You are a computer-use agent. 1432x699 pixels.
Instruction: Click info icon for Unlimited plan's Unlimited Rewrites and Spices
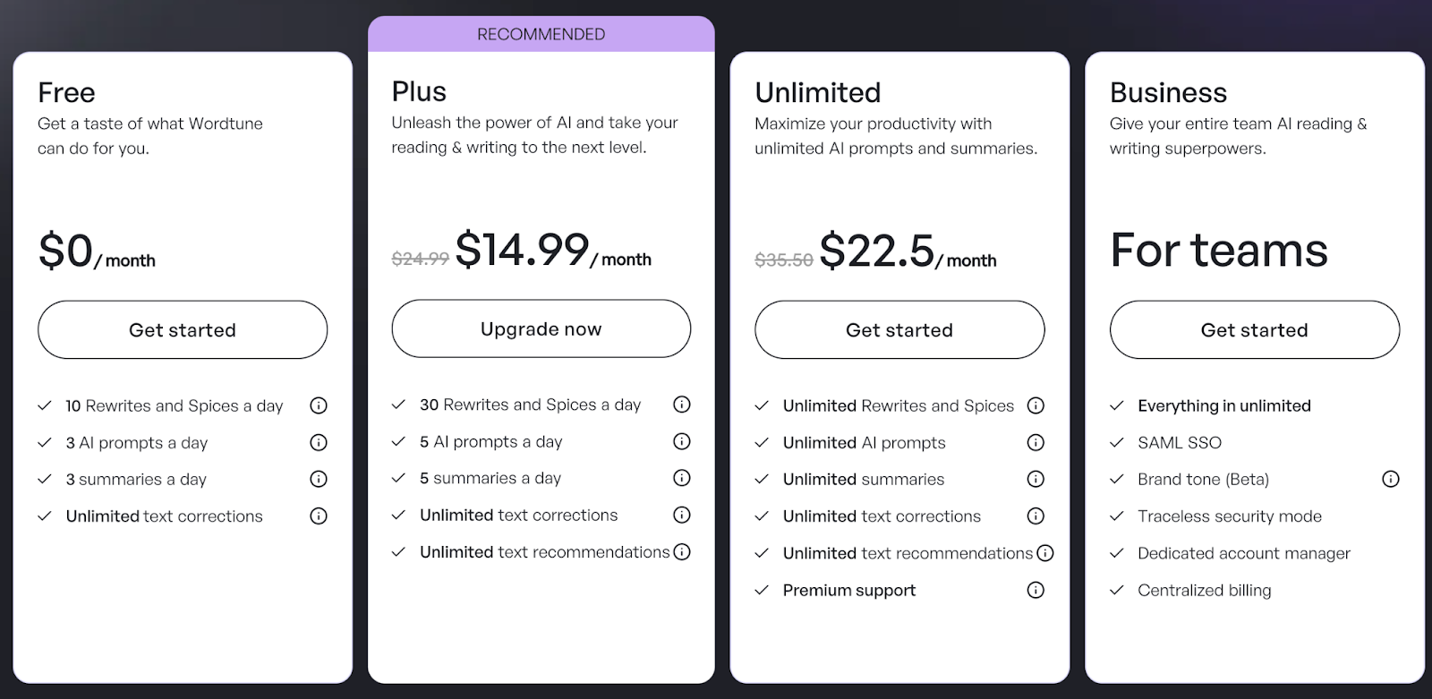(x=1036, y=405)
